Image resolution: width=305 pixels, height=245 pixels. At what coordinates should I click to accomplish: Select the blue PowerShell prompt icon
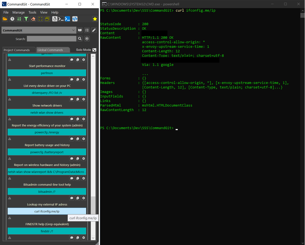[x=67, y=19]
